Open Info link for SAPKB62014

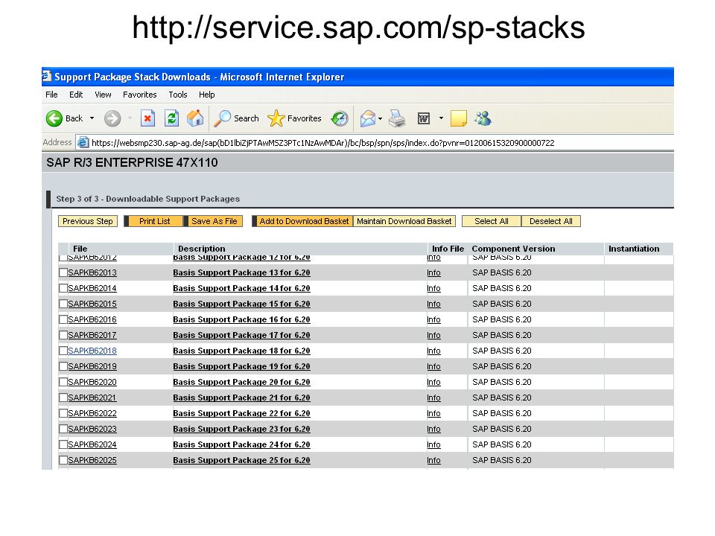pyautogui.click(x=433, y=288)
